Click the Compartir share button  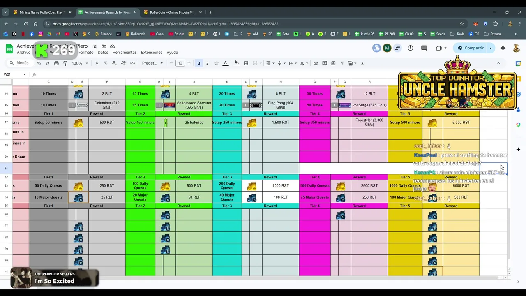[x=470, y=48]
